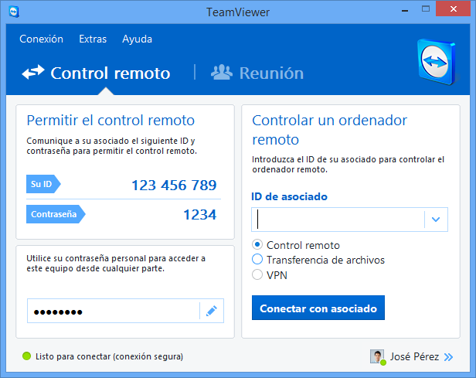476x378 pixels.
Task: Close the TeamViewer window
Action: coord(454,9)
